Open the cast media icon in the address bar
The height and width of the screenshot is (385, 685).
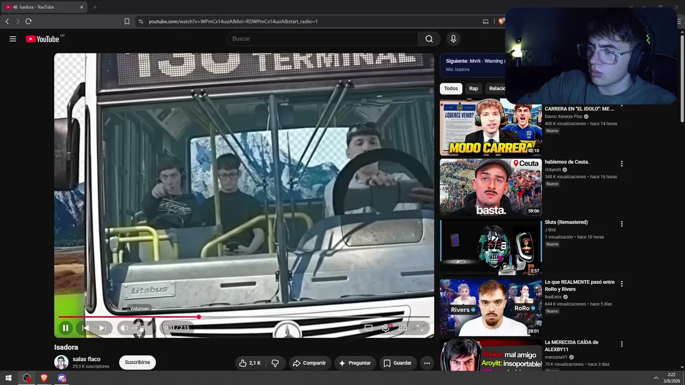485,21
